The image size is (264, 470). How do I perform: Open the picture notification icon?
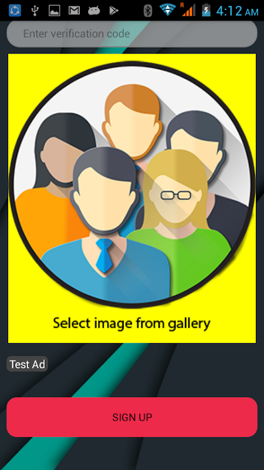tap(55, 11)
